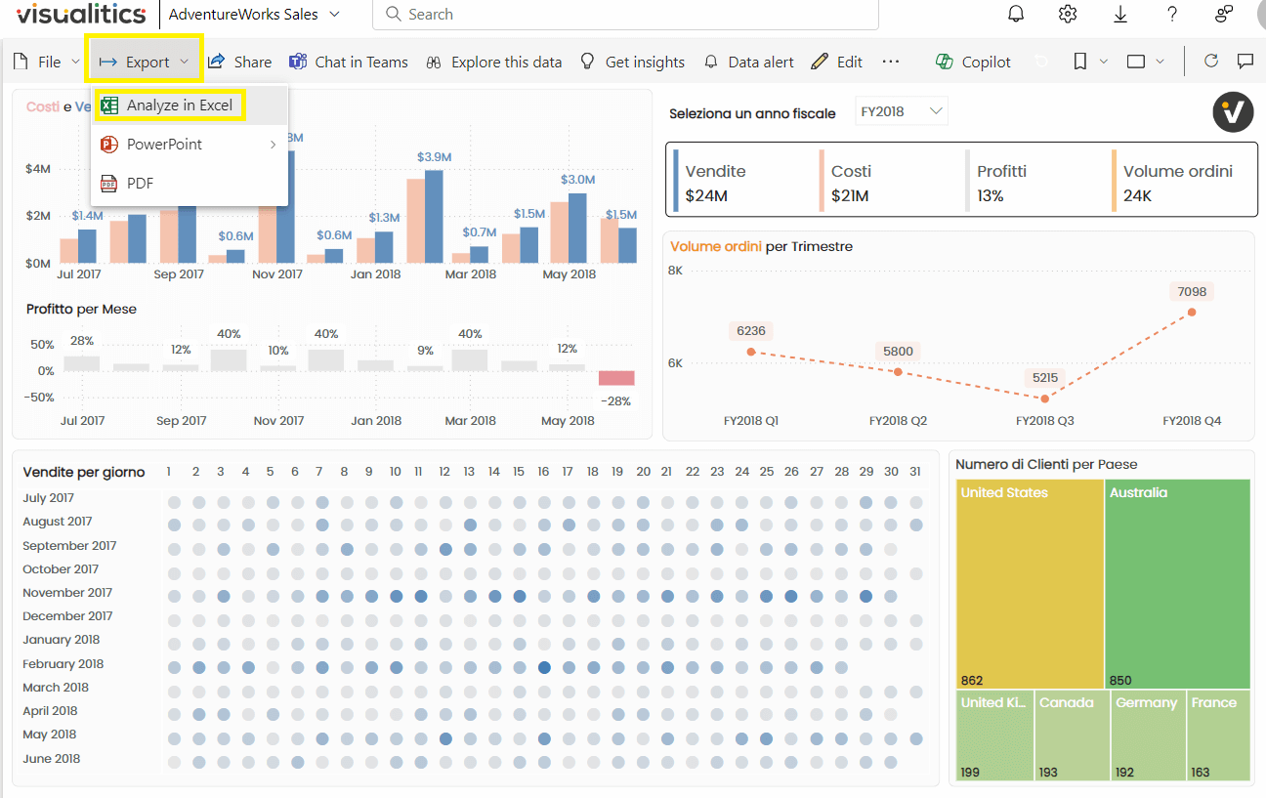Screen dimensions: 1266x798
Task: Click the France treemap tile
Action: [1219, 735]
